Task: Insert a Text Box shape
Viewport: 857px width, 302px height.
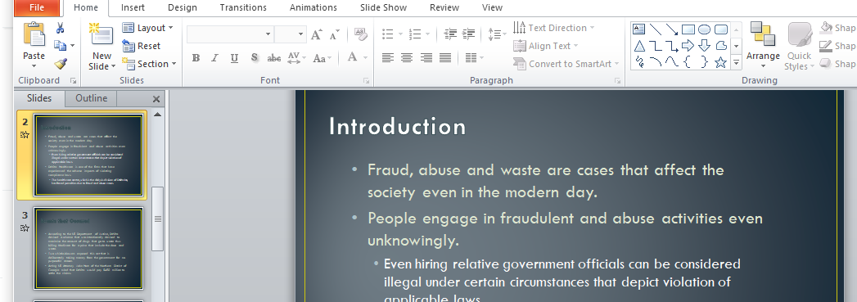Action: (638, 29)
